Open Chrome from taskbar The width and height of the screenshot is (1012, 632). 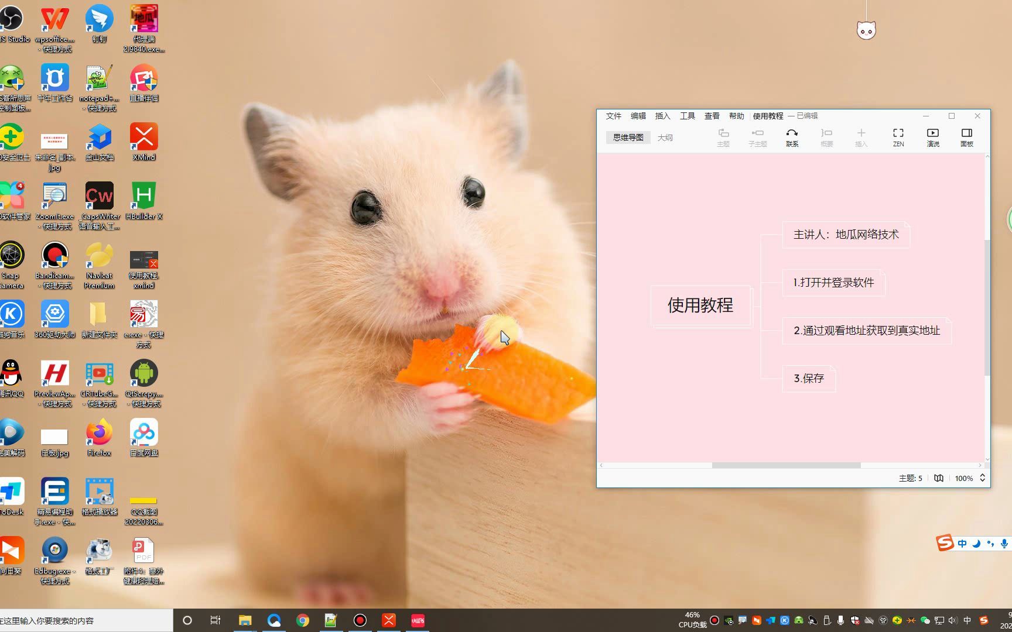(303, 620)
